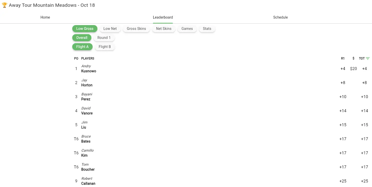Screen dimensions: 372x187
Task: Click the sort icon beside TOT
Action: pyautogui.click(x=368, y=58)
